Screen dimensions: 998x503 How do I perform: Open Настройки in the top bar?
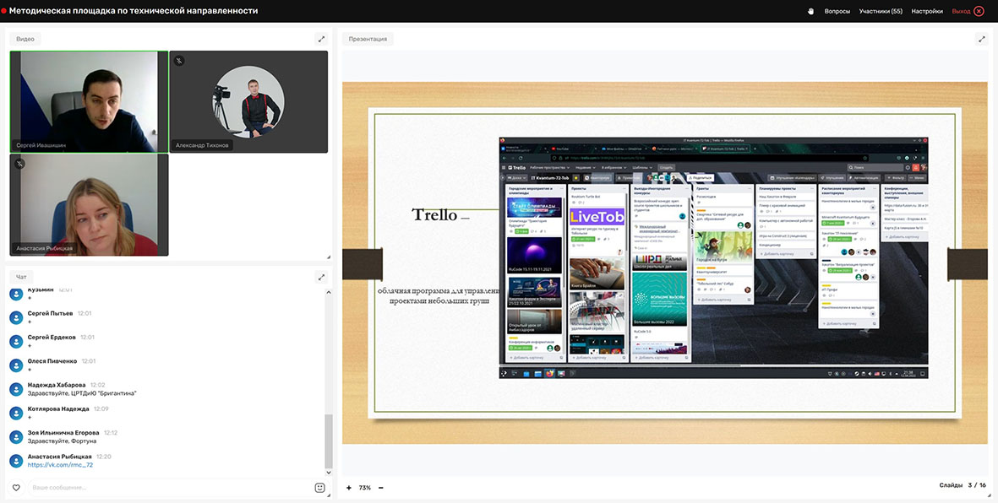click(927, 11)
